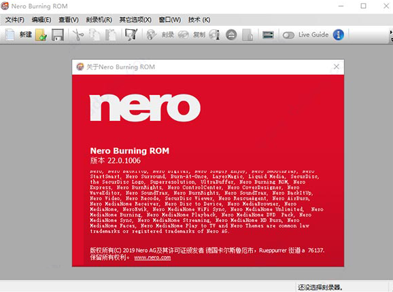The image size is (393, 292).
Task: Show disc information with the disc info icon
Action: 215,35
